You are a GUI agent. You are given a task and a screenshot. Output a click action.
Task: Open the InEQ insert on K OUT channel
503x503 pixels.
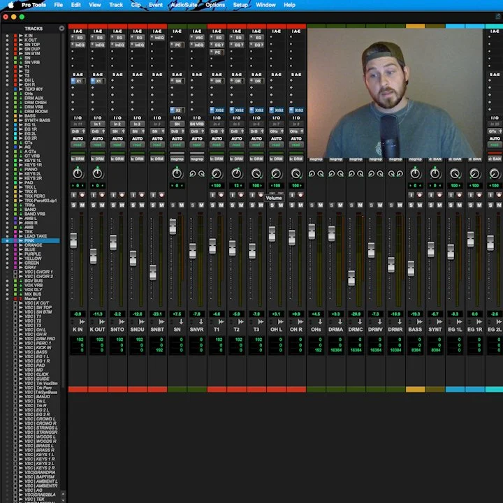[98, 45]
